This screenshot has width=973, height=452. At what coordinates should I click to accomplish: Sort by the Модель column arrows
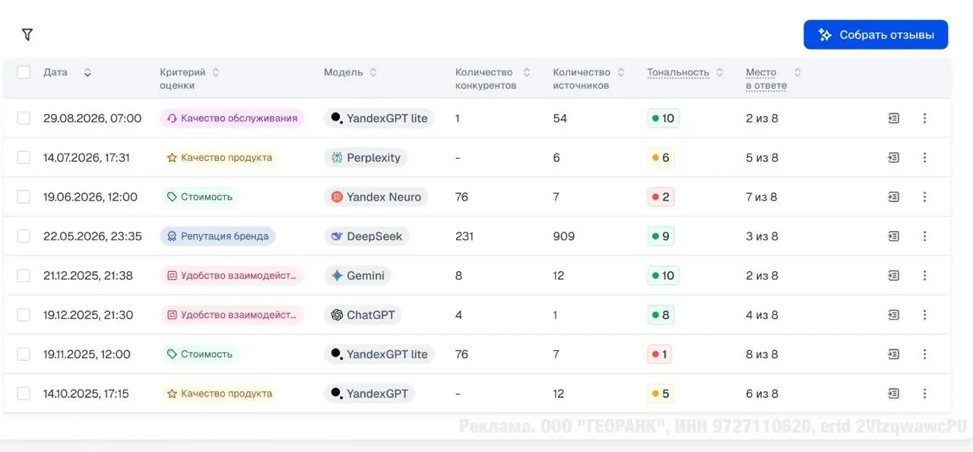tap(373, 72)
